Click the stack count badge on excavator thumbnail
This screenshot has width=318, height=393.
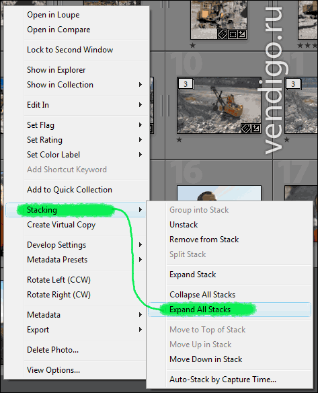click(186, 84)
